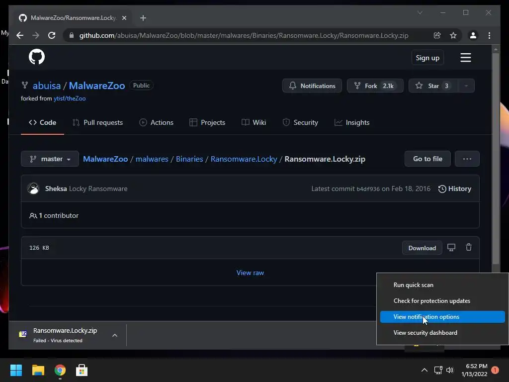This screenshot has width=509, height=382.
Task: Choose View notification options
Action: coord(442,317)
